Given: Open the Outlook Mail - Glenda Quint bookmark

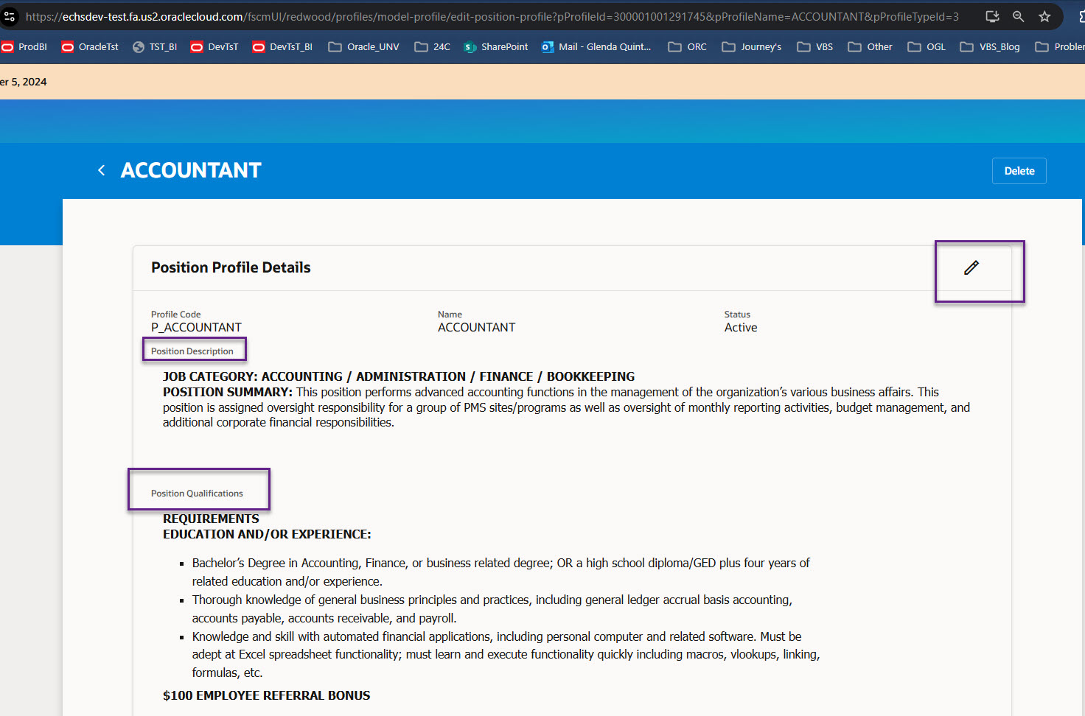Looking at the screenshot, I should point(596,46).
